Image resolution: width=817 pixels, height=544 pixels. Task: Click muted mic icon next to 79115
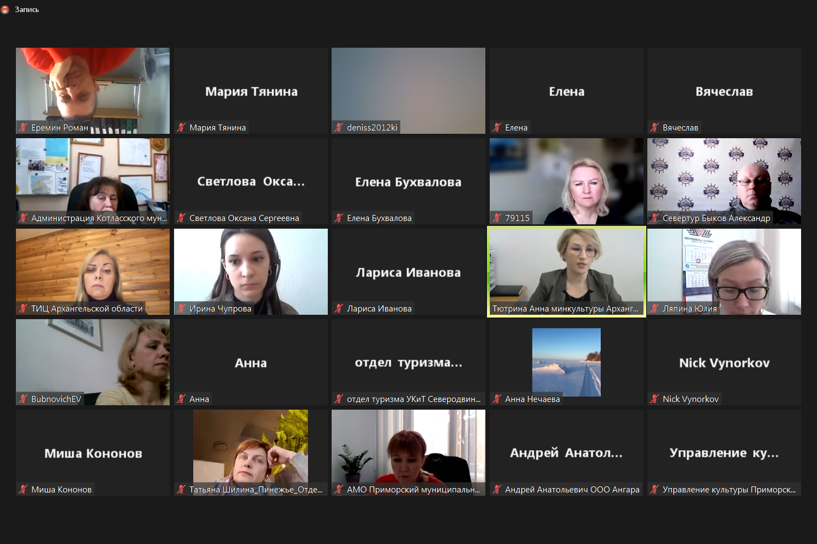[497, 218]
